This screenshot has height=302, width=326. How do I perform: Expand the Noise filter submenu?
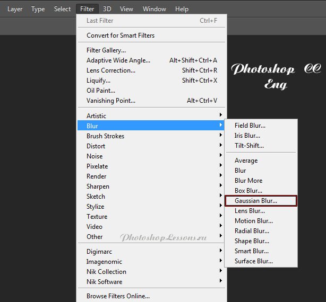[x=95, y=156]
